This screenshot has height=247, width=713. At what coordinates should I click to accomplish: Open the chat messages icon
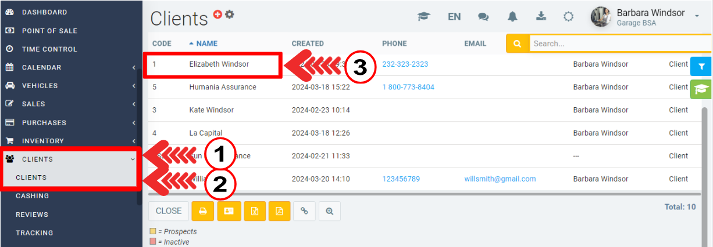pos(483,17)
